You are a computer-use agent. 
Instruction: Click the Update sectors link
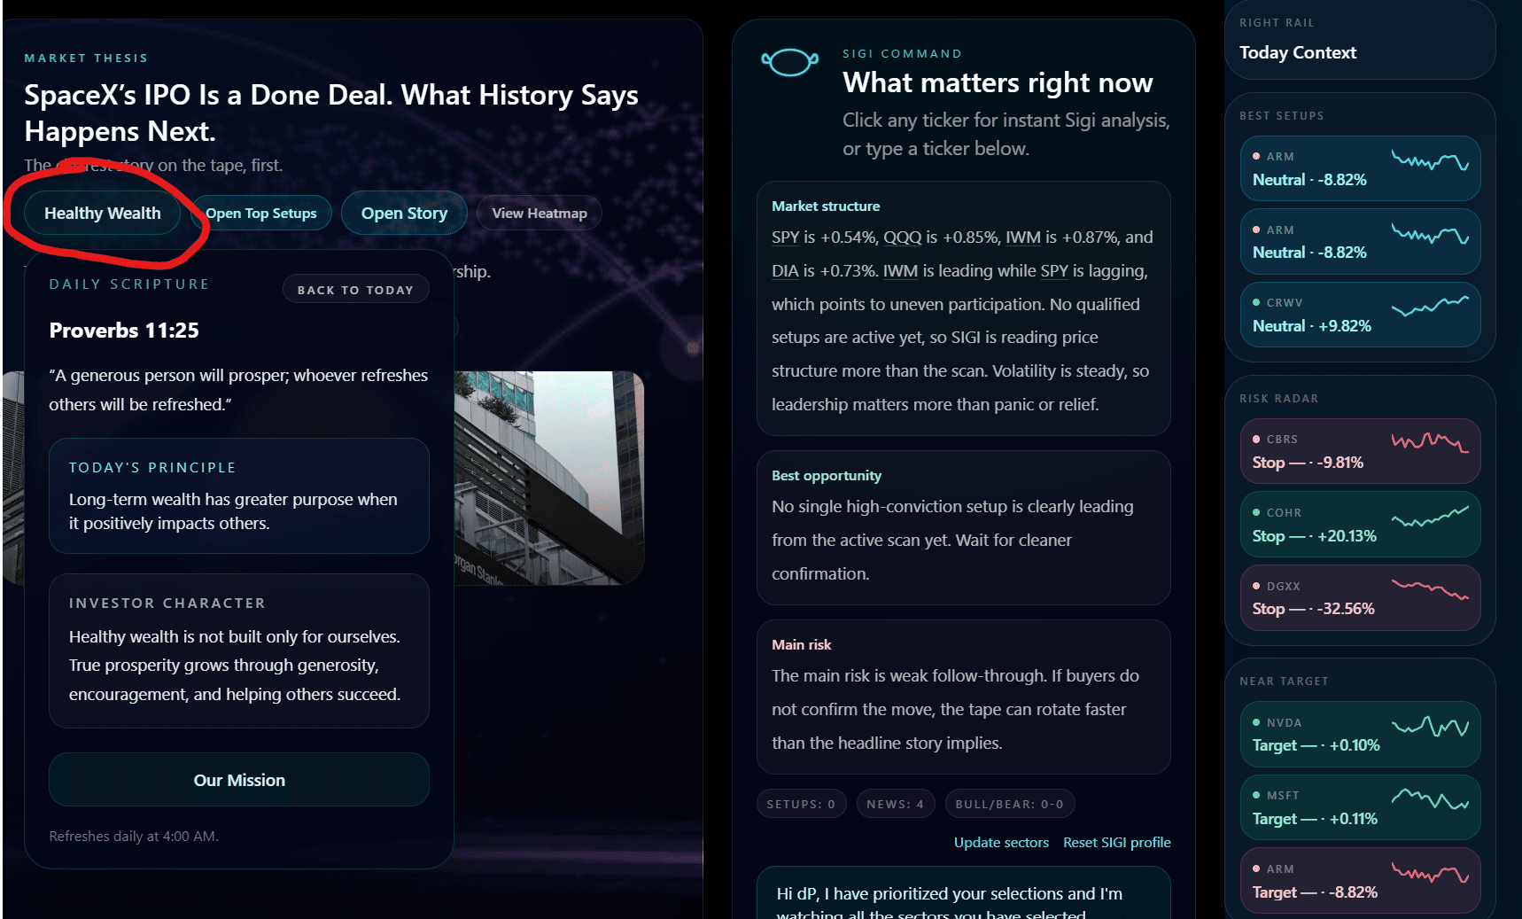1001,842
